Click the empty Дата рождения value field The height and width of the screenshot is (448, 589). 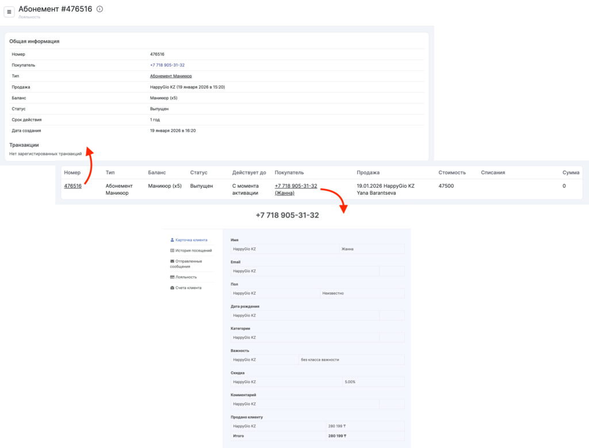pos(392,315)
